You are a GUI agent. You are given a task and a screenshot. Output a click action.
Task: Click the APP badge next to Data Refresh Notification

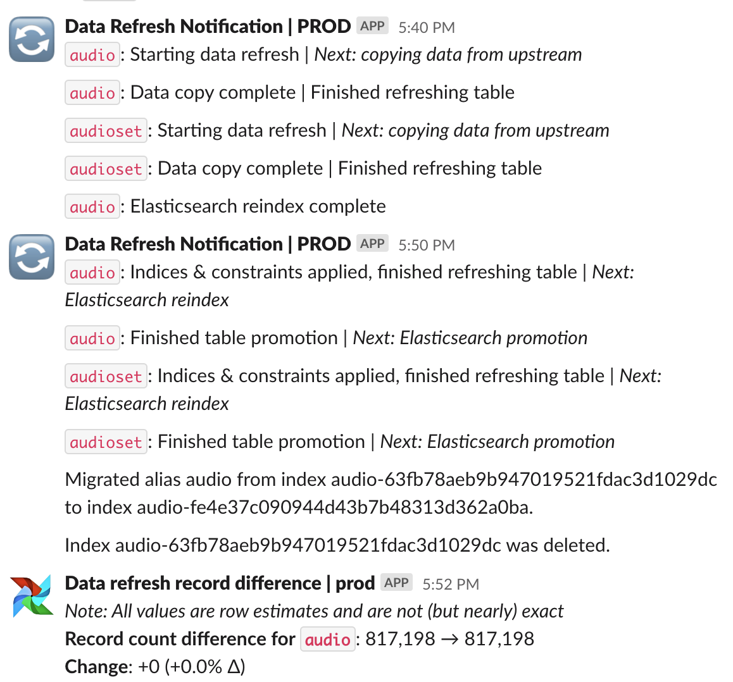pos(372,25)
